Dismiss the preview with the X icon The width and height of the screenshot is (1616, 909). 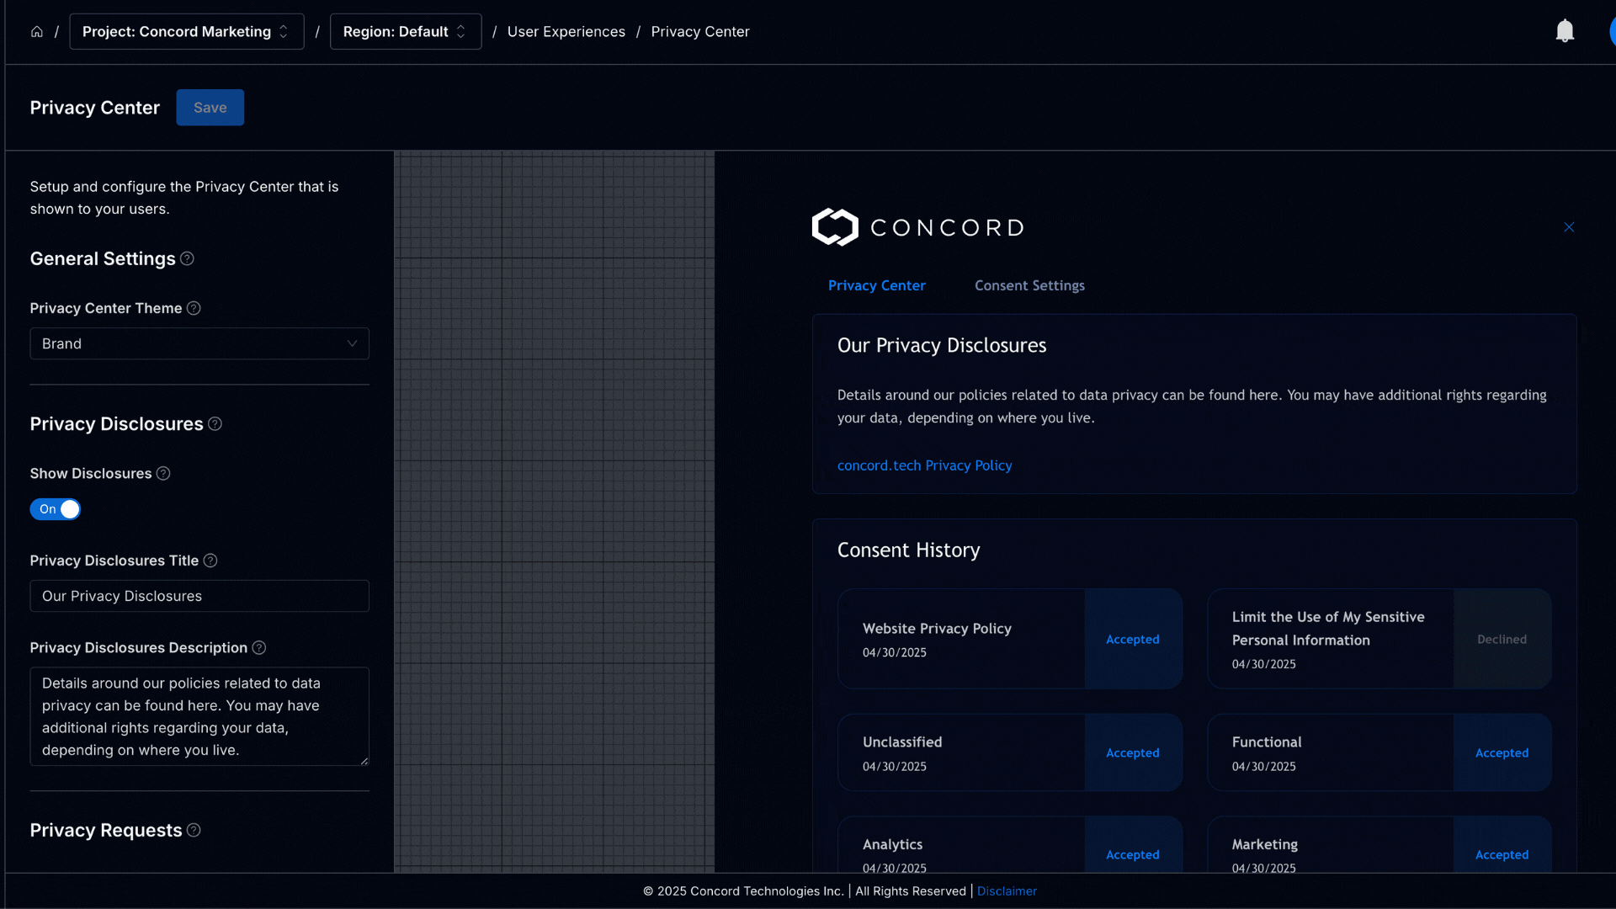[x=1569, y=226]
